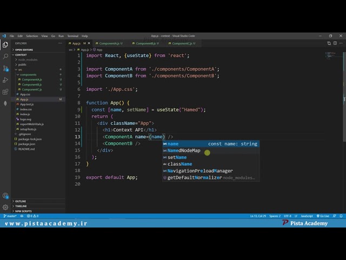Open the Run and Debug view
Screen dimensions: 346x260
click(x=5, y=80)
